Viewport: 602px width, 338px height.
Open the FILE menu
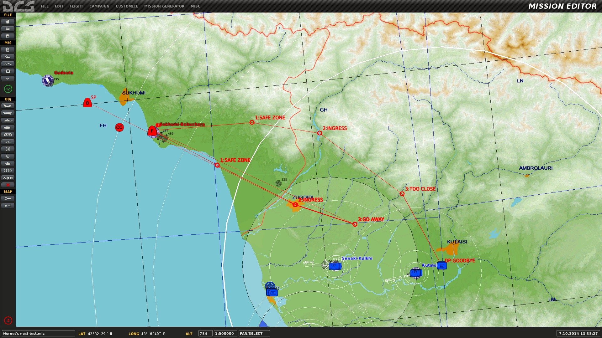[x=45, y=6]
